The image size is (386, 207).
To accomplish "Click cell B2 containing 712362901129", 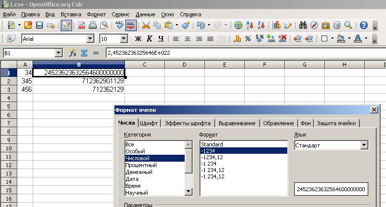I will (x=79, y=81).
